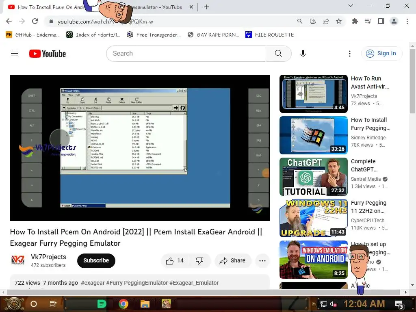Image resolution: width=416 pixels, height=312 pixels.
Task: Dislike the video with thumbs down
Action: pyautogui.click(x=199, y=260)
